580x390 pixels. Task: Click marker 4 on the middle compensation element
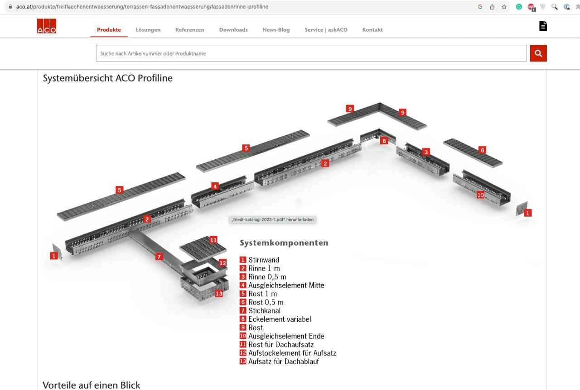coord(215,186)
